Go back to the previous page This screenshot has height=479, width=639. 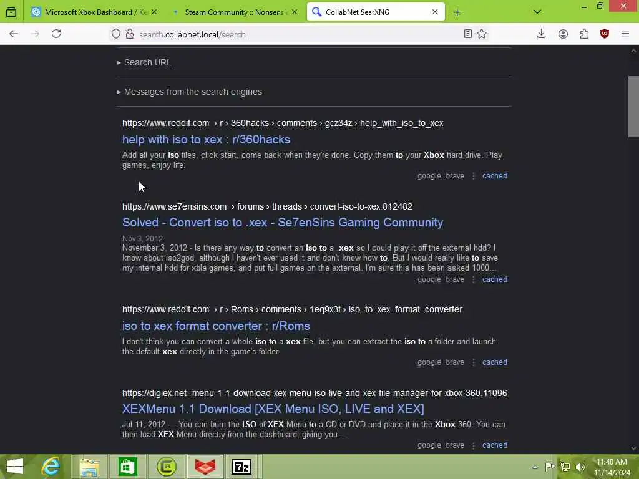(14, 34)
